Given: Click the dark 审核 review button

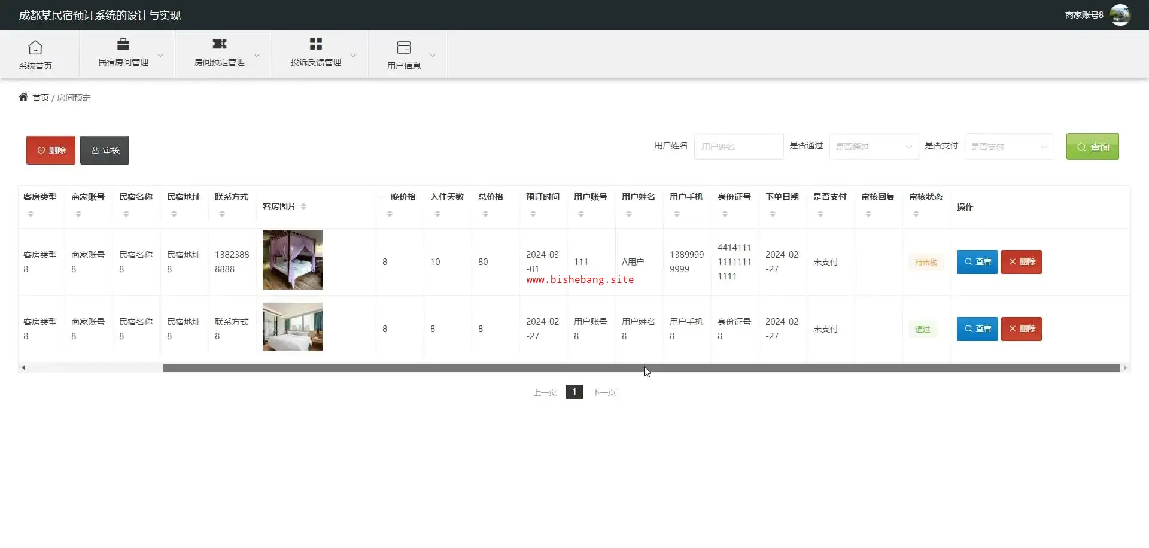Looking at the screenshot, I should [105, 150].
